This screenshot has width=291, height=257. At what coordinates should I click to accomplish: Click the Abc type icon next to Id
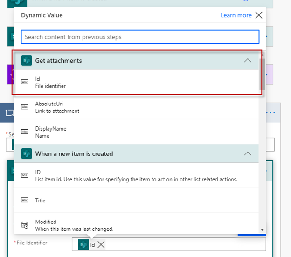25,82
